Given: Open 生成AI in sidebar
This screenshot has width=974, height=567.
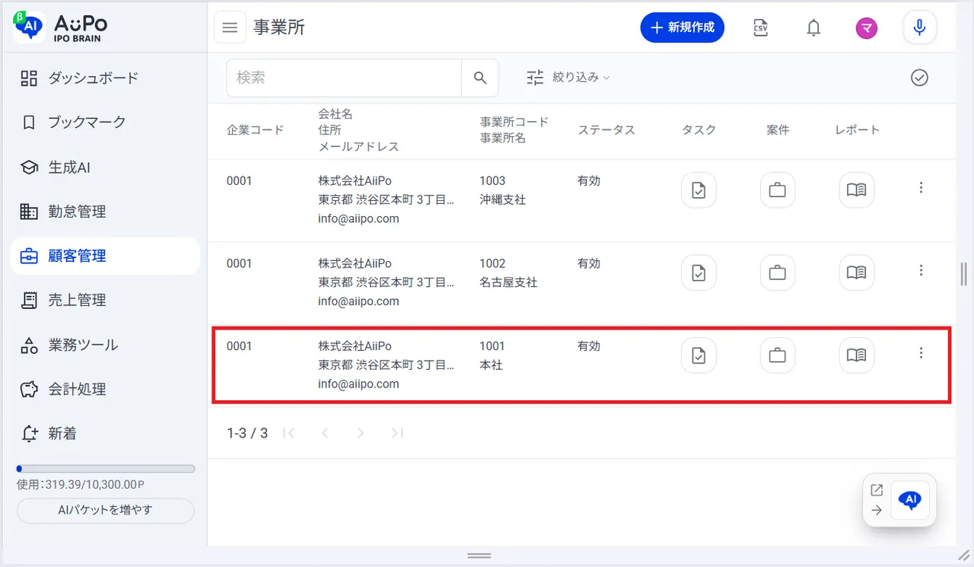Looking at the screenshot, I should (105, 167).
